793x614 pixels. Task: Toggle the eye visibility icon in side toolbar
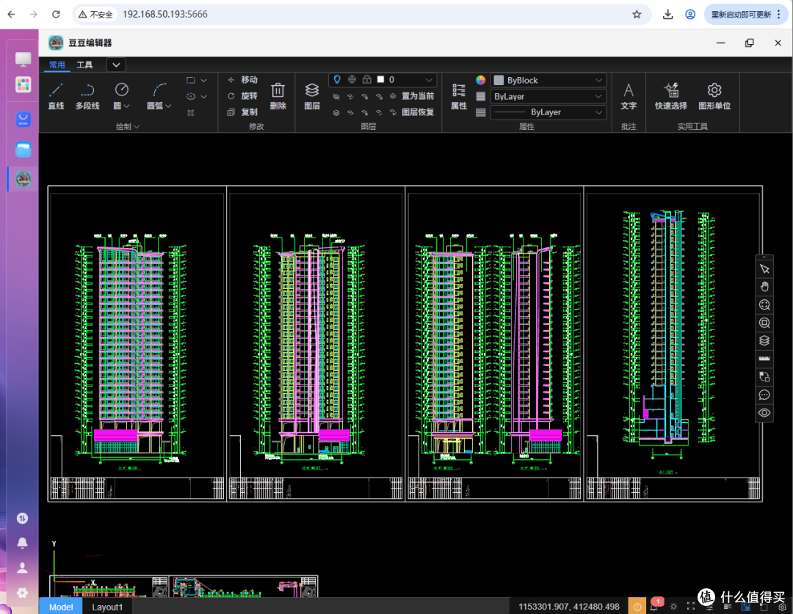click(764, 413)
